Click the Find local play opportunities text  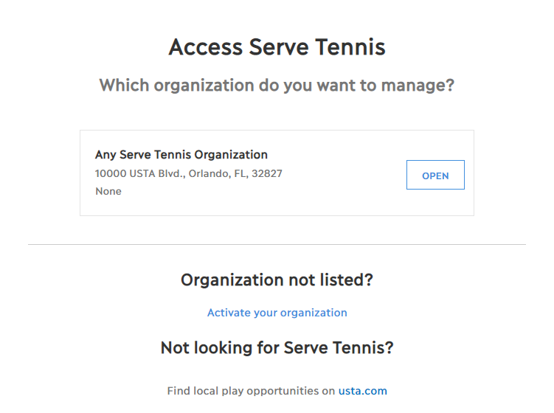point(252,391)
